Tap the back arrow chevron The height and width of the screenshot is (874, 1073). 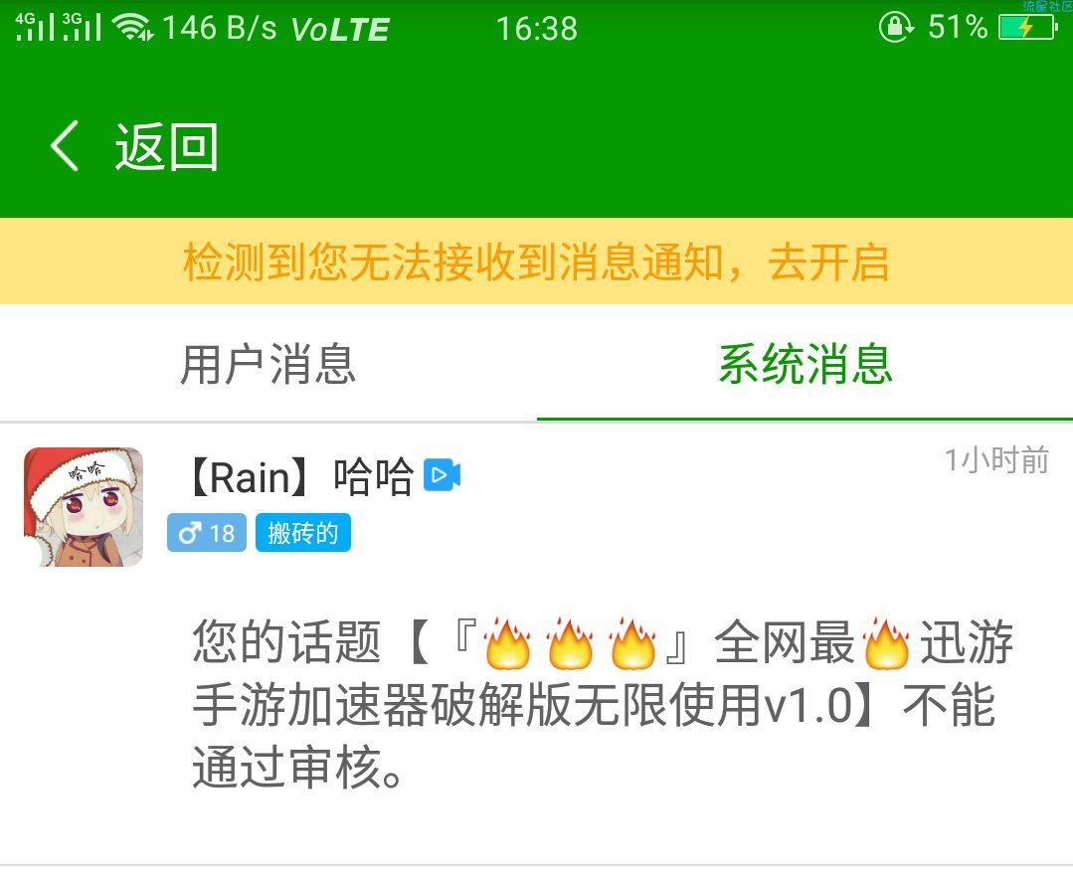point(65,146)
